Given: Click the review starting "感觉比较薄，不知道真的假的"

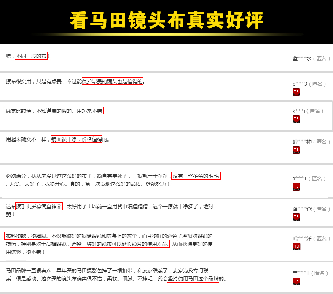Looking at the screenshot, I should (54, 111).
